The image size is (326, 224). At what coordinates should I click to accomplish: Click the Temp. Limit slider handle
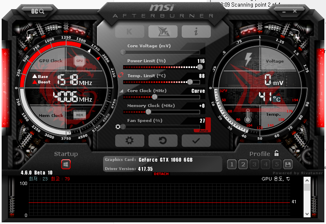(x=190, y=82)
